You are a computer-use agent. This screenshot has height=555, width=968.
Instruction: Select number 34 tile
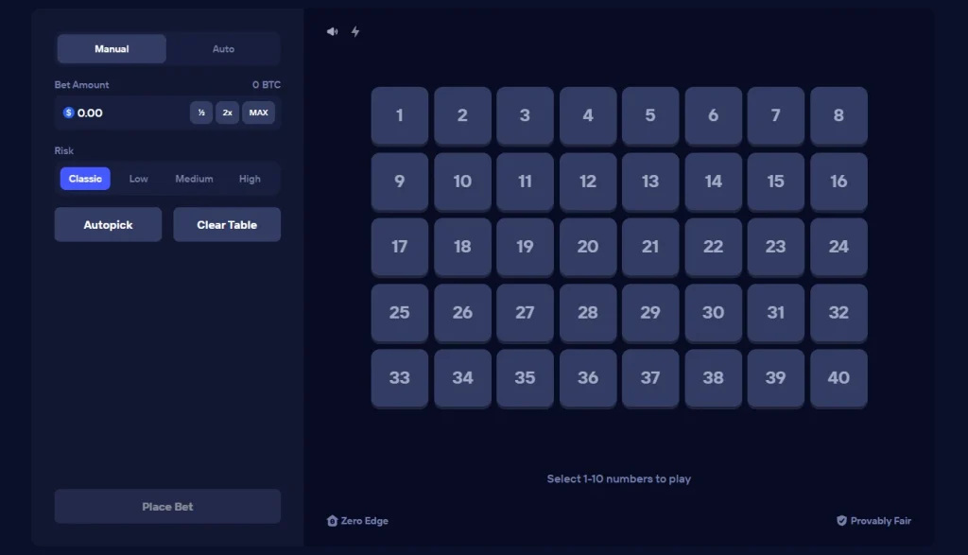point(462,378)
